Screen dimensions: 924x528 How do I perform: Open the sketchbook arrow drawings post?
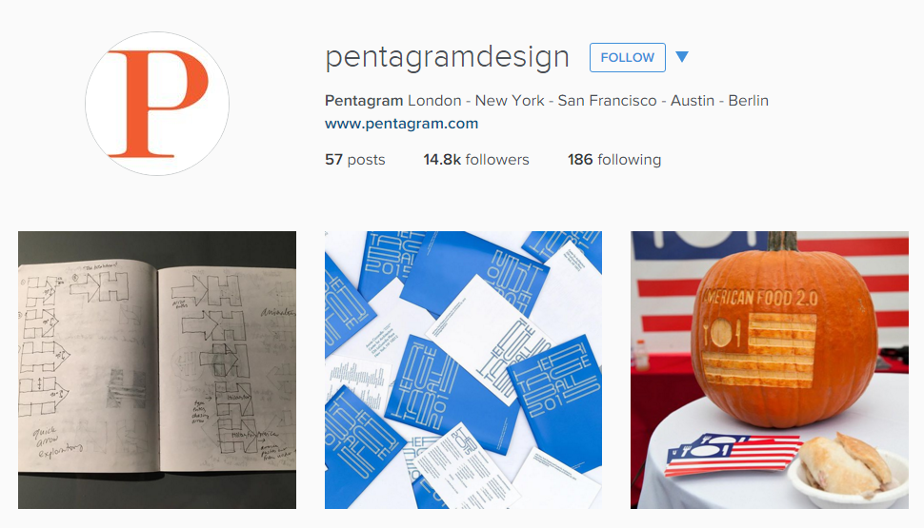(157, 370)
